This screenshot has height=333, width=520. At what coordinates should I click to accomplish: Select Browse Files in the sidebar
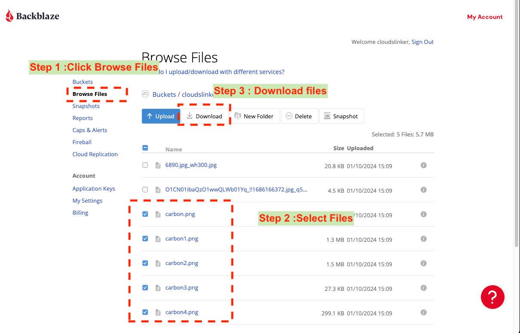[90, 94]
